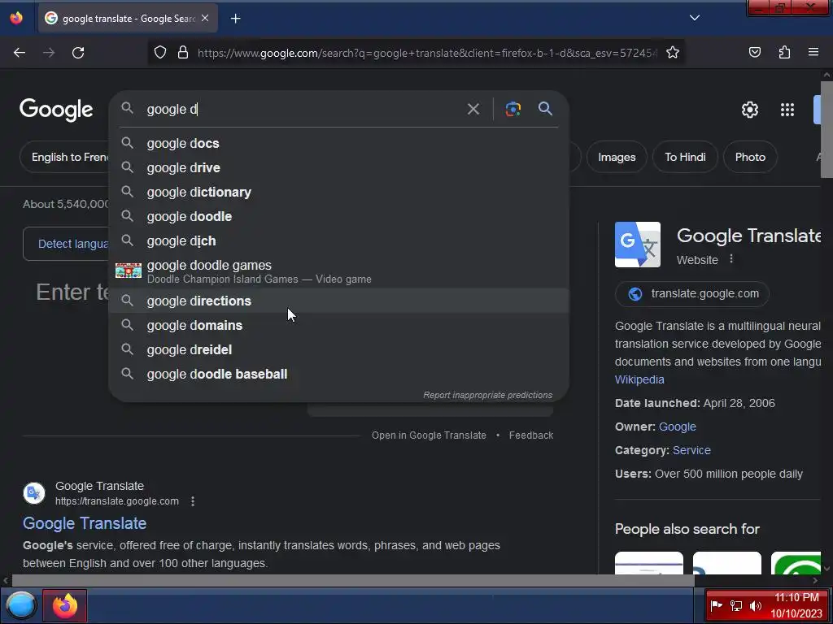The height and width of the screenshot is (624, 833).
Task: Pick the 'google domains' suggestion
Action: [338, 325]
